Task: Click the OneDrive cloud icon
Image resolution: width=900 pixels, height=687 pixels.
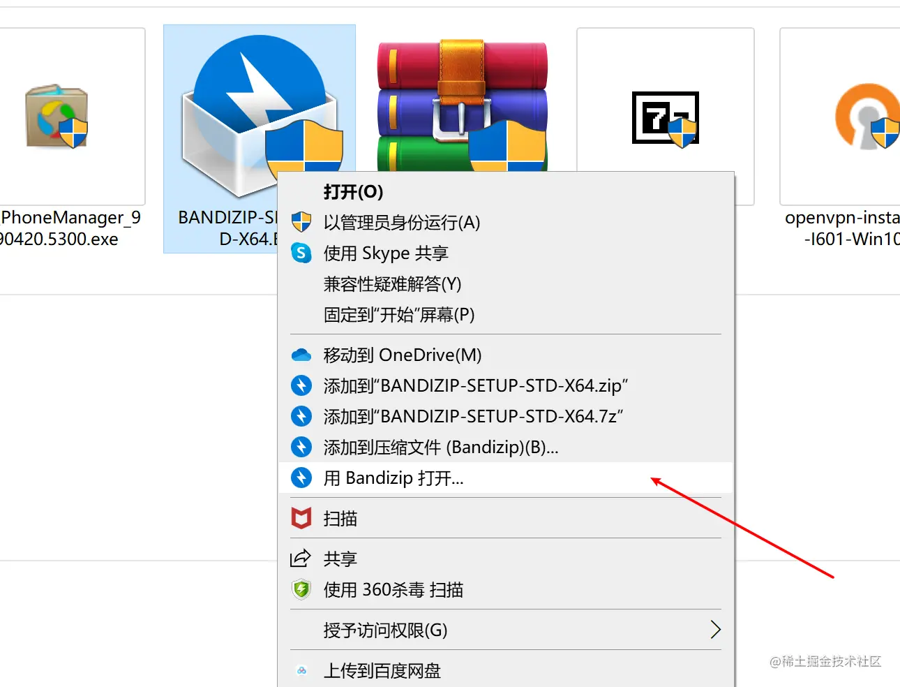Action: point(301,355)
